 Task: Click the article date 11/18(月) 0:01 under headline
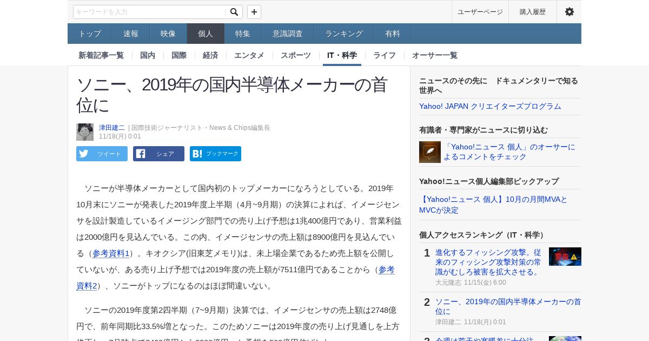120,136
